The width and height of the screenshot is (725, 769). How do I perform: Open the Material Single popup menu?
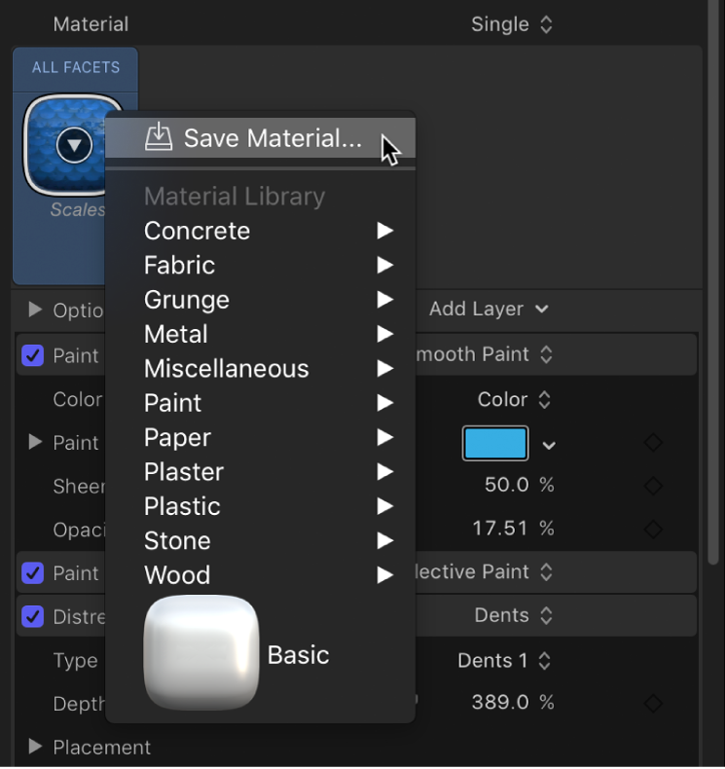(x=511, y=24)
